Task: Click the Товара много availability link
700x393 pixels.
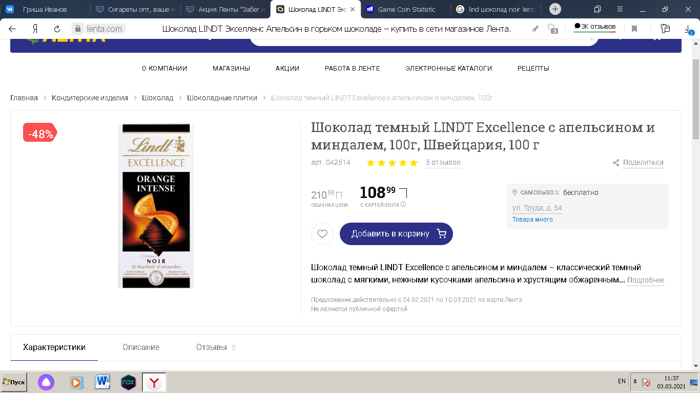Action: [532, 220]
